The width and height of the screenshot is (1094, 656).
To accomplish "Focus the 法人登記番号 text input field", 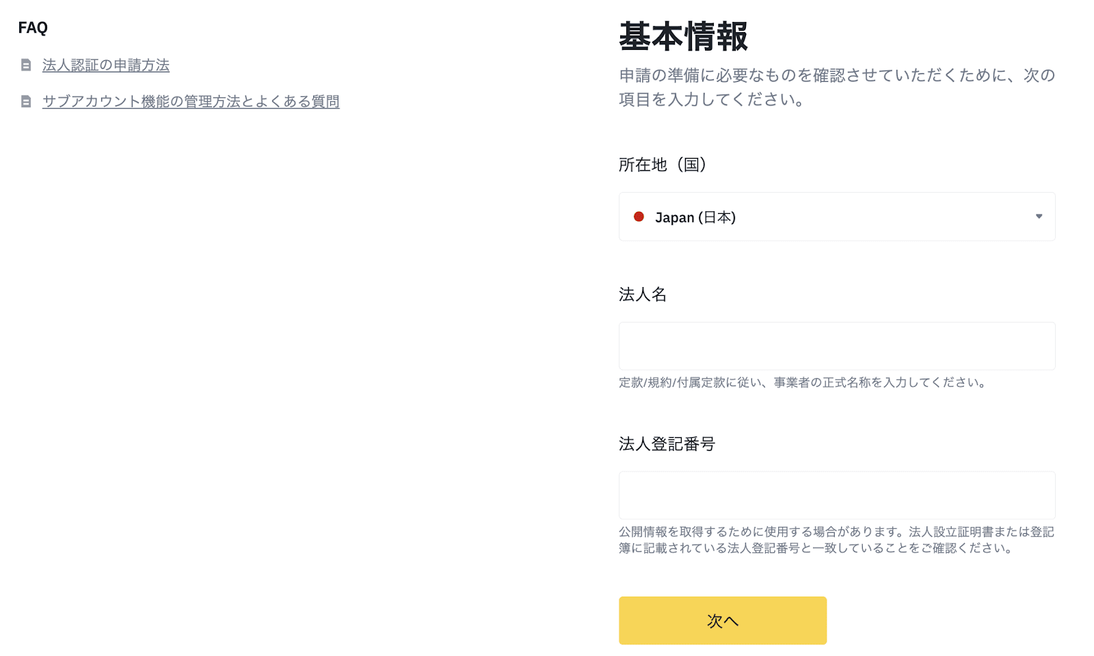I will click(x=836, y=495).
